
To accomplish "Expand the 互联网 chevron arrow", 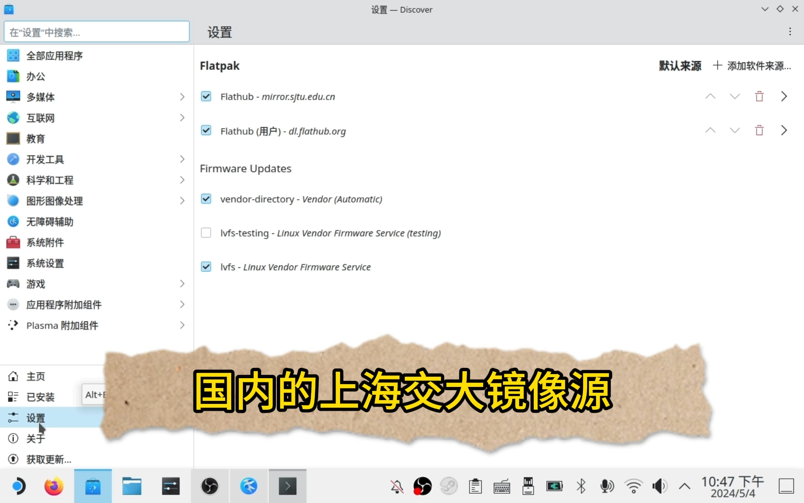I will click(x=182, y=118).
